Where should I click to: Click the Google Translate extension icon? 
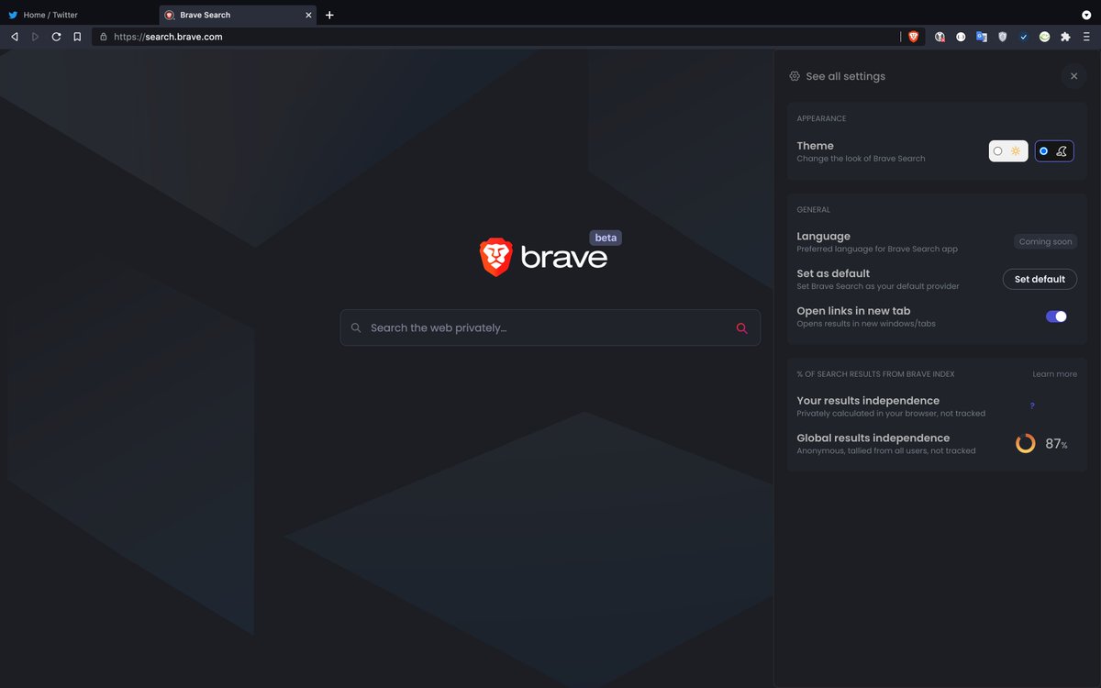tap(981, 37)
